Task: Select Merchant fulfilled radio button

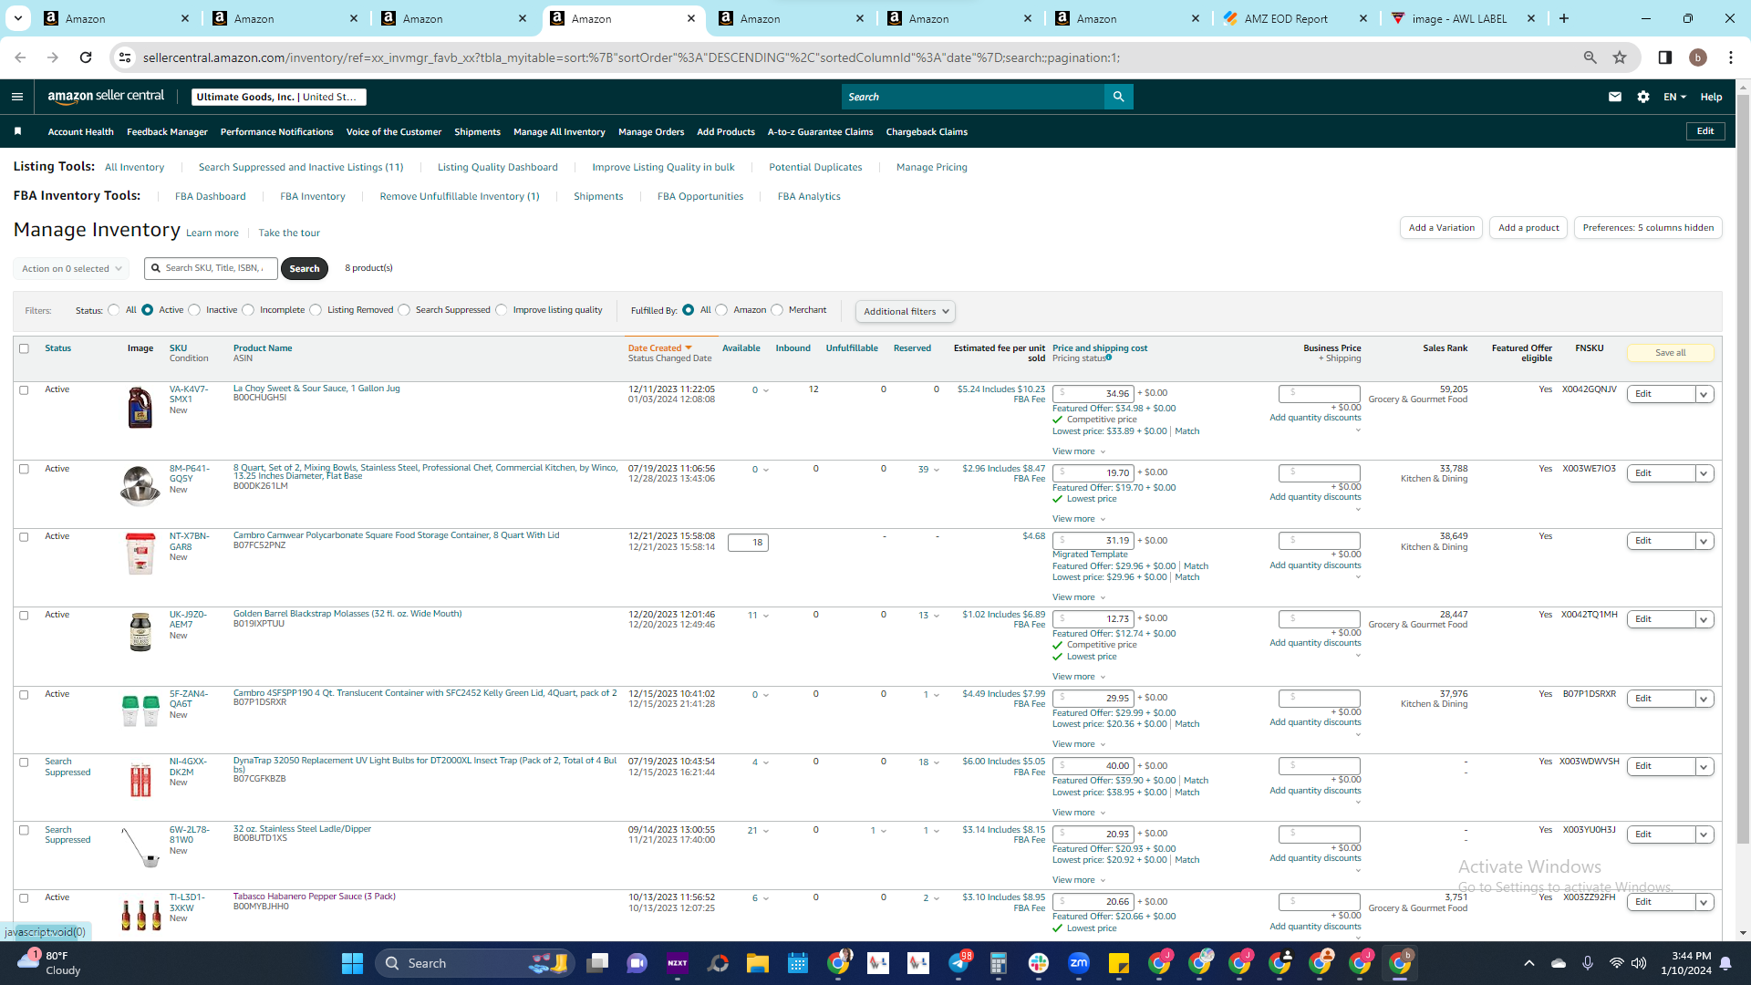Action: [777, 310]
